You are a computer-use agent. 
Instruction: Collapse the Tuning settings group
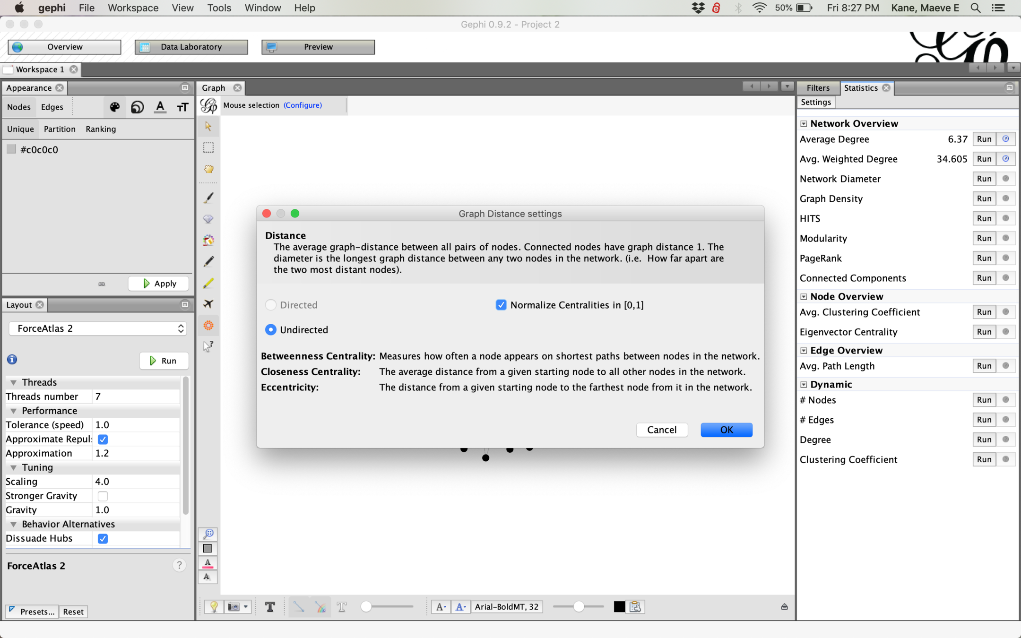(x=14, y=467)
